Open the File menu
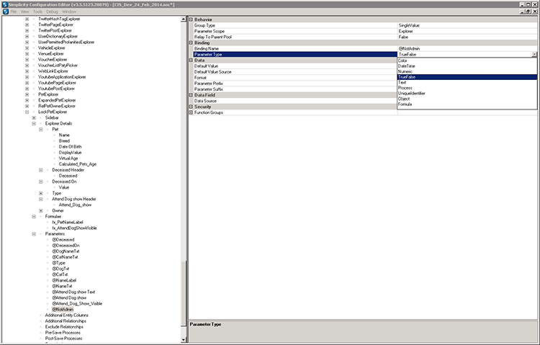 pyautogui.click(x=14, y=12)
